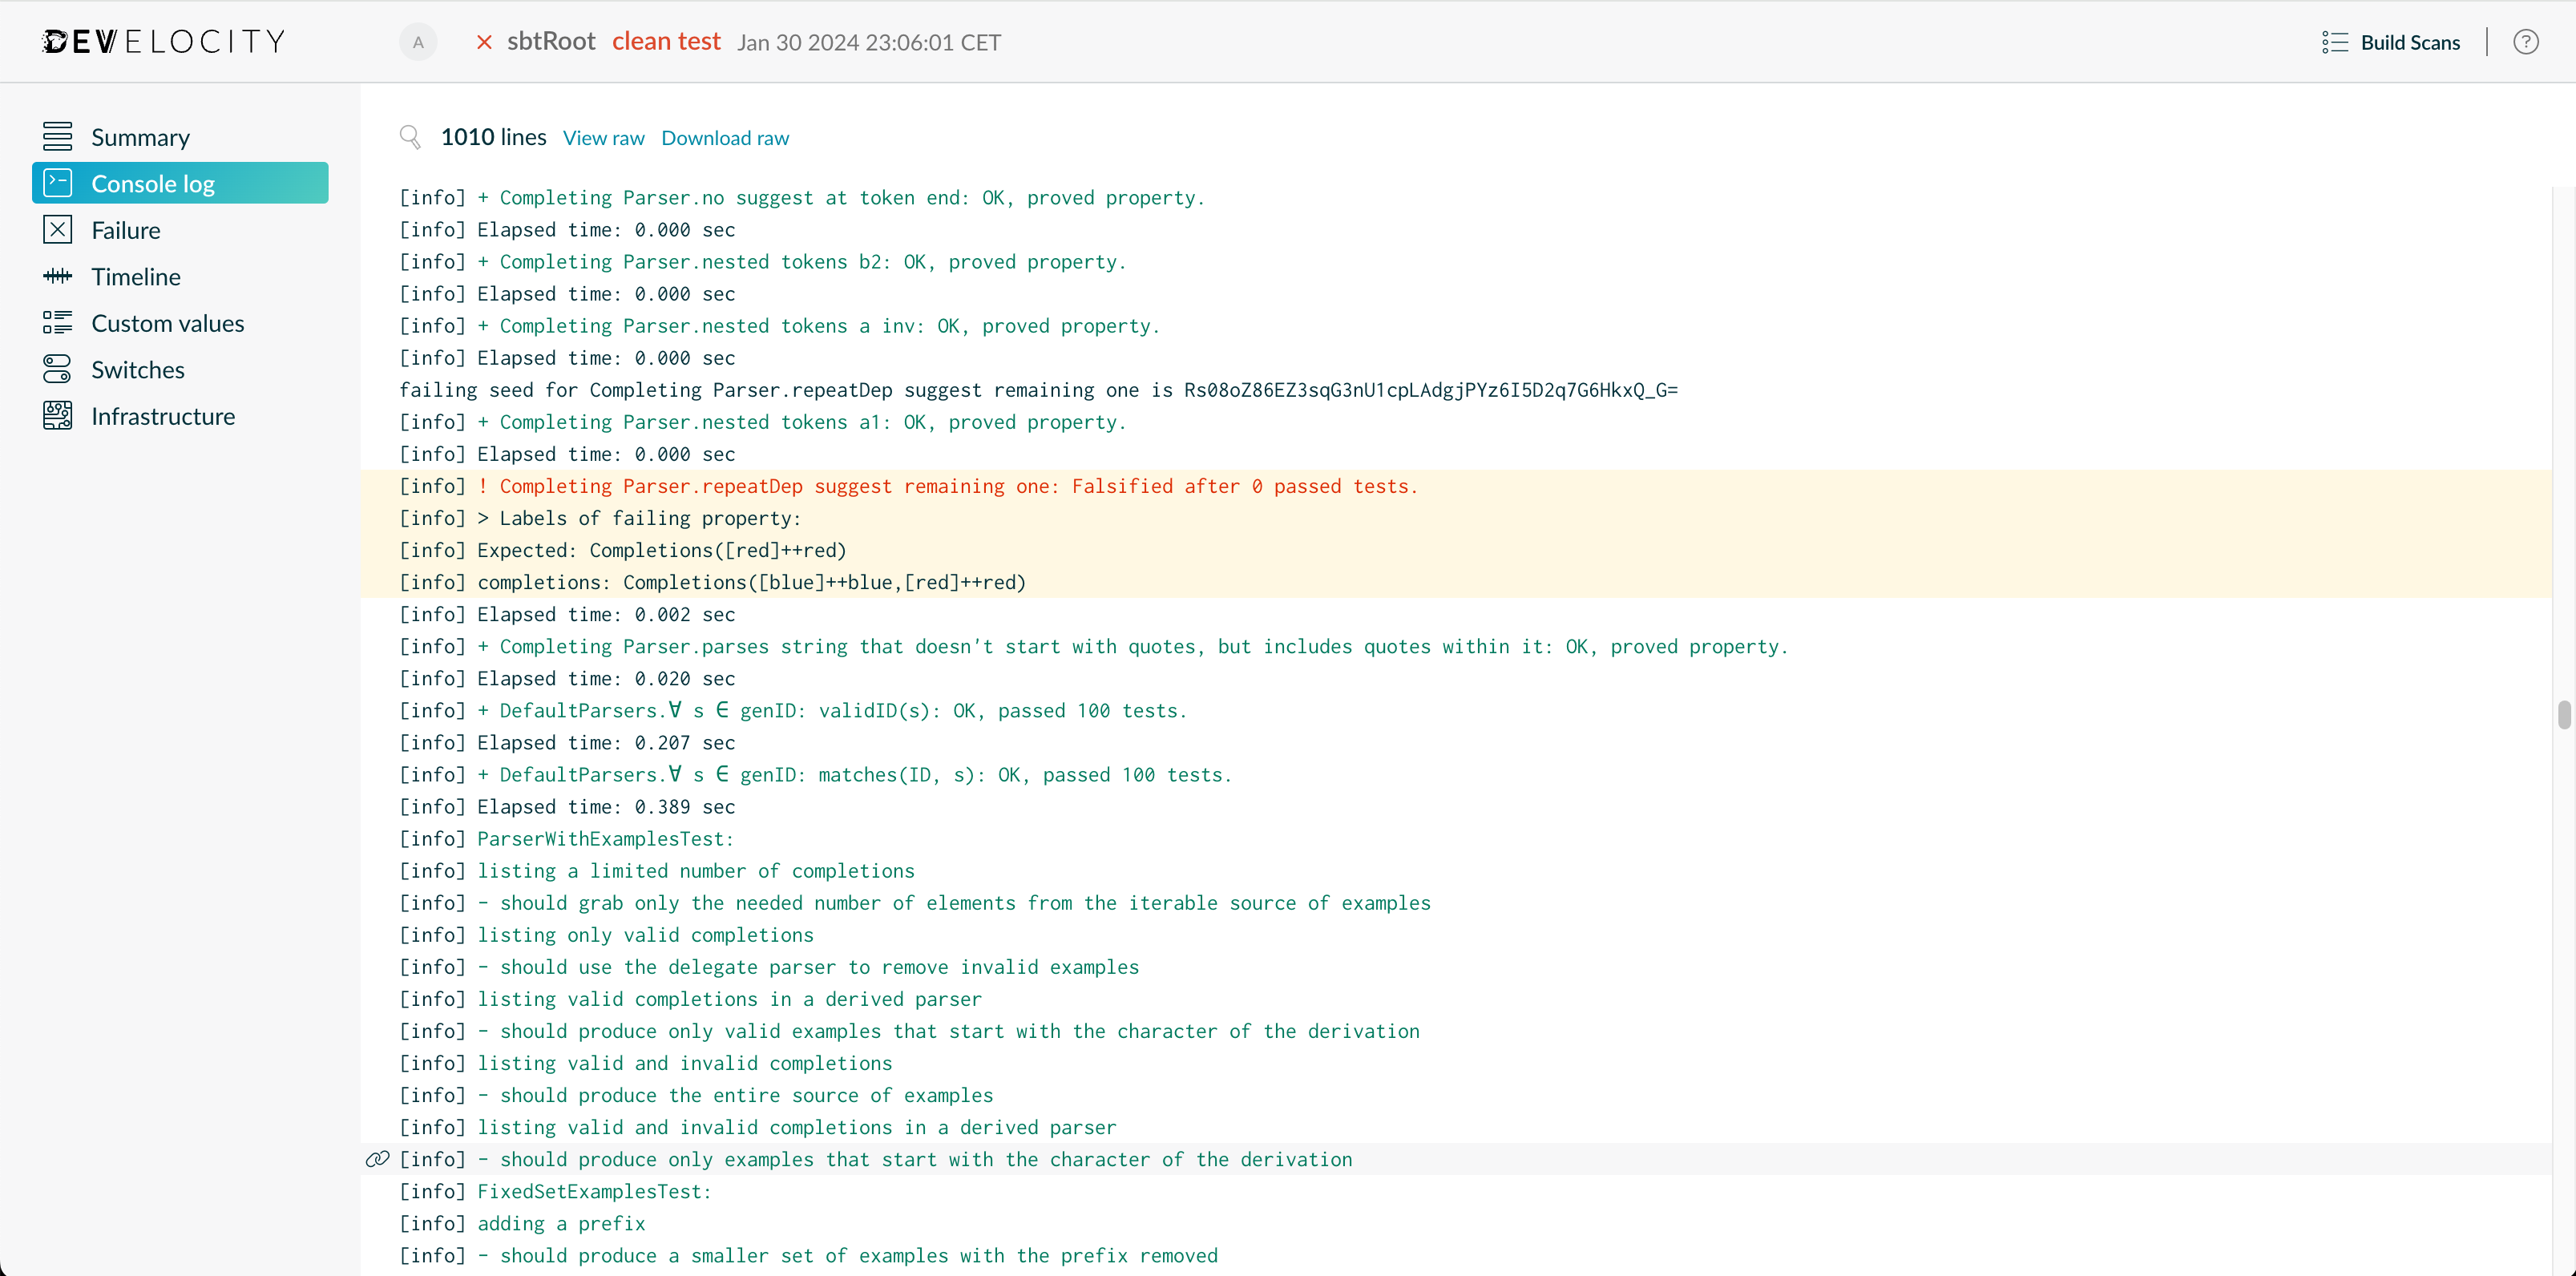Select the Switches section
Image resolution: width=2576 pixels, height=1276 pixels.
click(138, 369)
